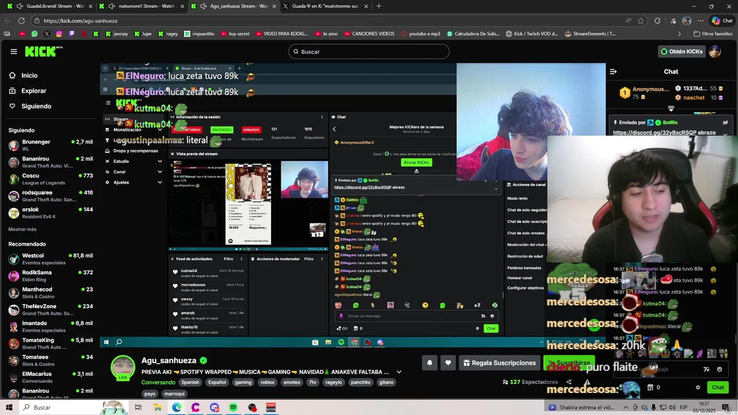Open your Kick profile avatar menu
This screenshot has height=415, width=738.
click(x=715, y=51)
